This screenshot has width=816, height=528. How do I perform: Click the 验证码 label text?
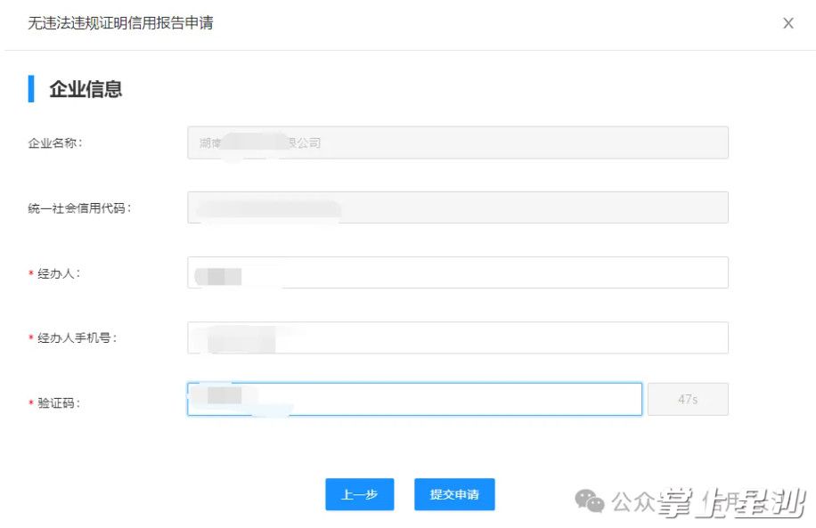coord(59,403)
